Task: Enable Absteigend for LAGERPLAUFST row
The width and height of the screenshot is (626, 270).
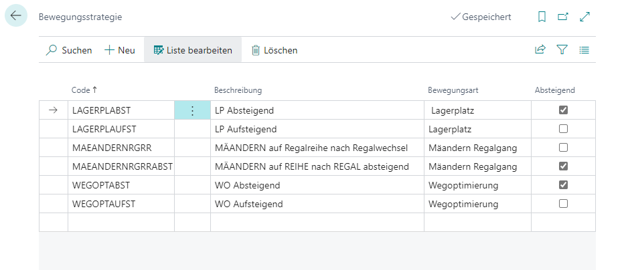Action: pos(563,128)
